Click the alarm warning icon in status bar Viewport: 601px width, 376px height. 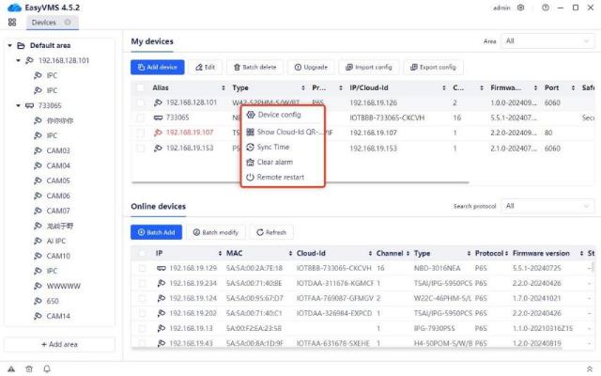tap(12, 368)
